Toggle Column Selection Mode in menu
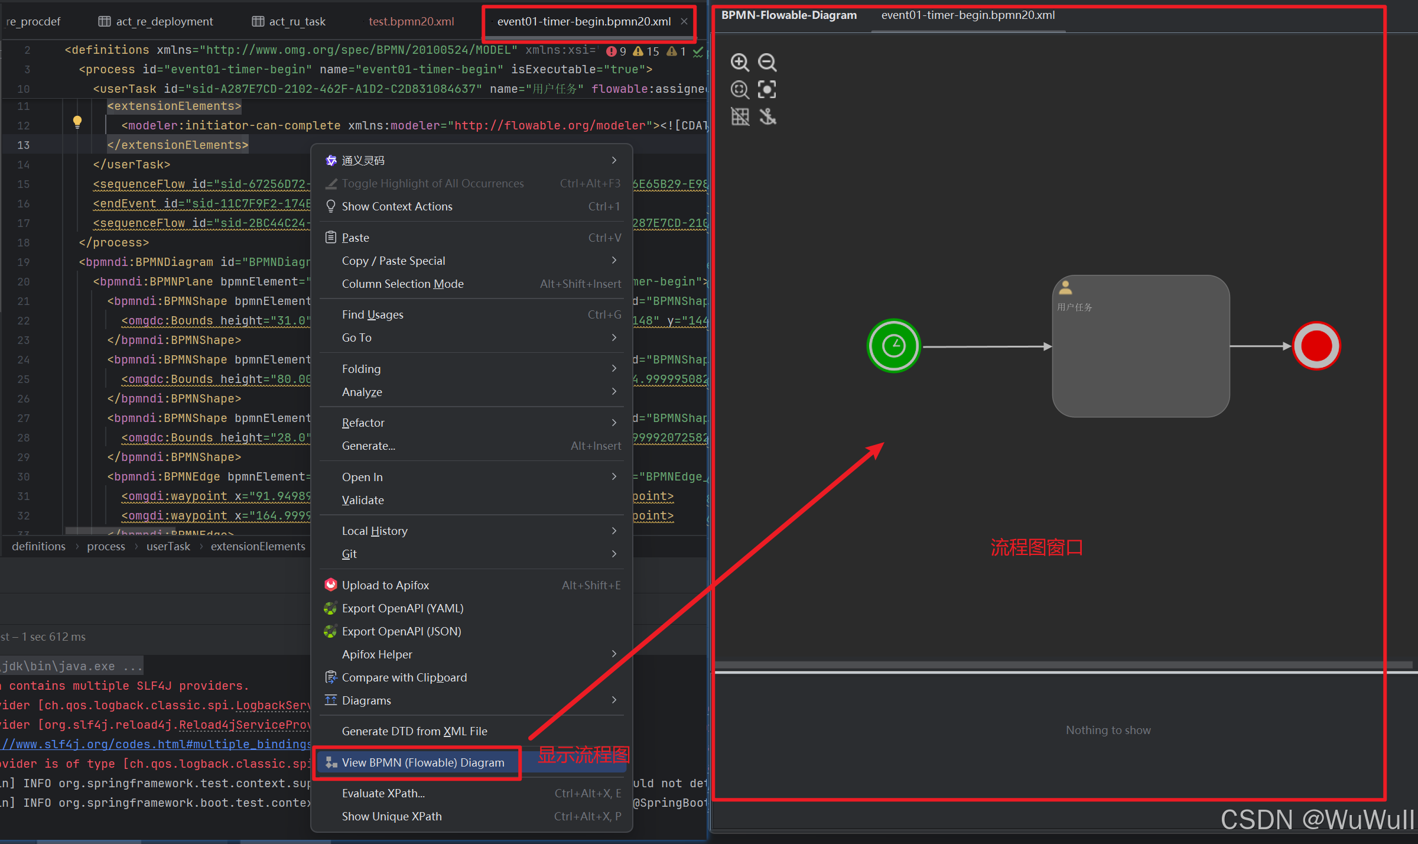Image resolution: width=1418 pixels, height=844 pixels. point(402,284)
